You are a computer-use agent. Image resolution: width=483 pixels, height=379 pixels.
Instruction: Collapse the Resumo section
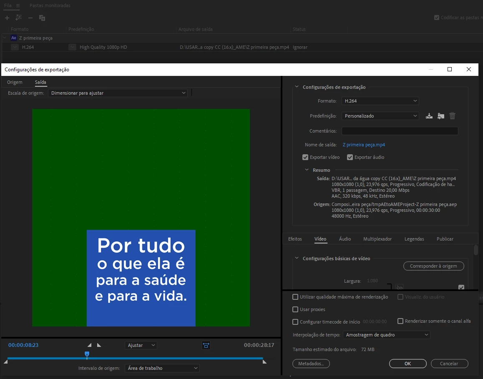point(307,170)
